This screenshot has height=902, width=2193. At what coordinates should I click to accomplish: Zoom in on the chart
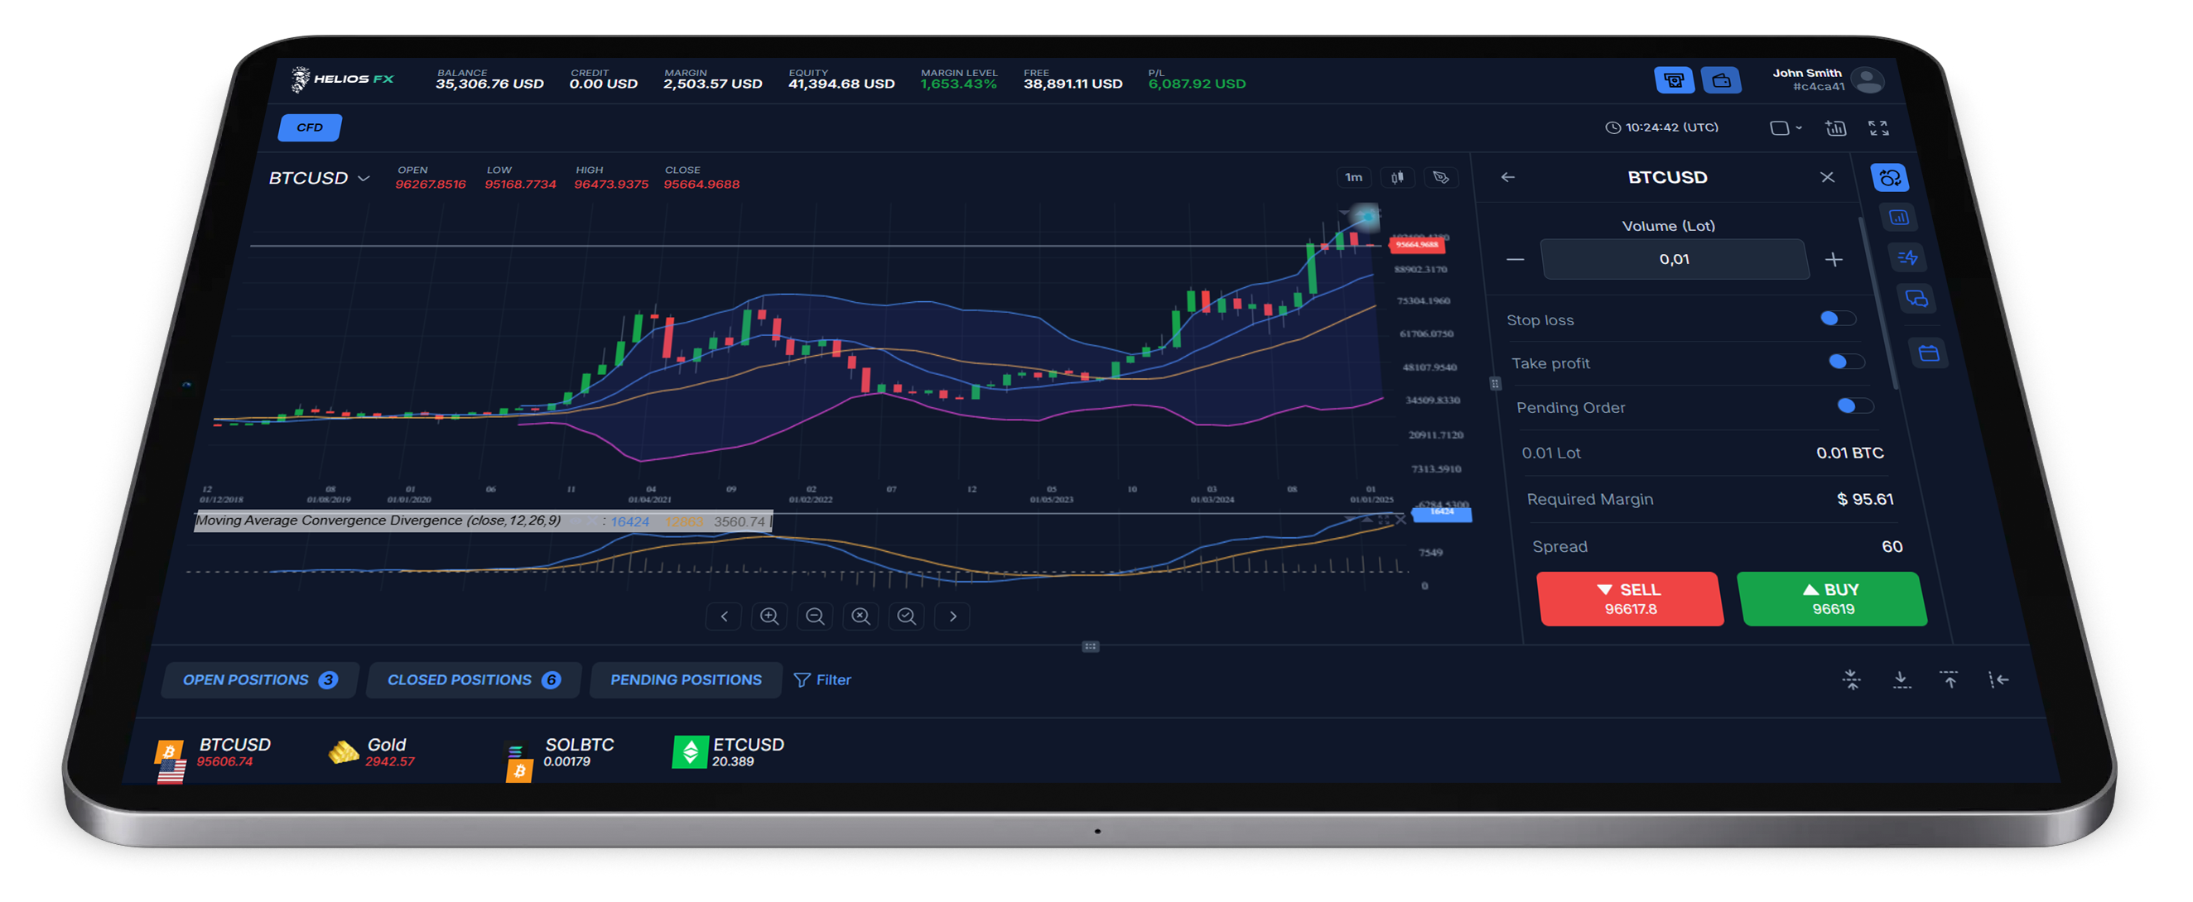pyautogui.click(x=769, y=616)
